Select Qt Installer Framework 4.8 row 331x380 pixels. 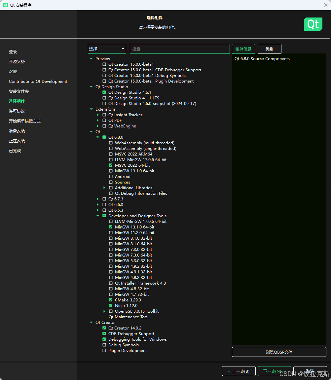click(x=140, y=283)
